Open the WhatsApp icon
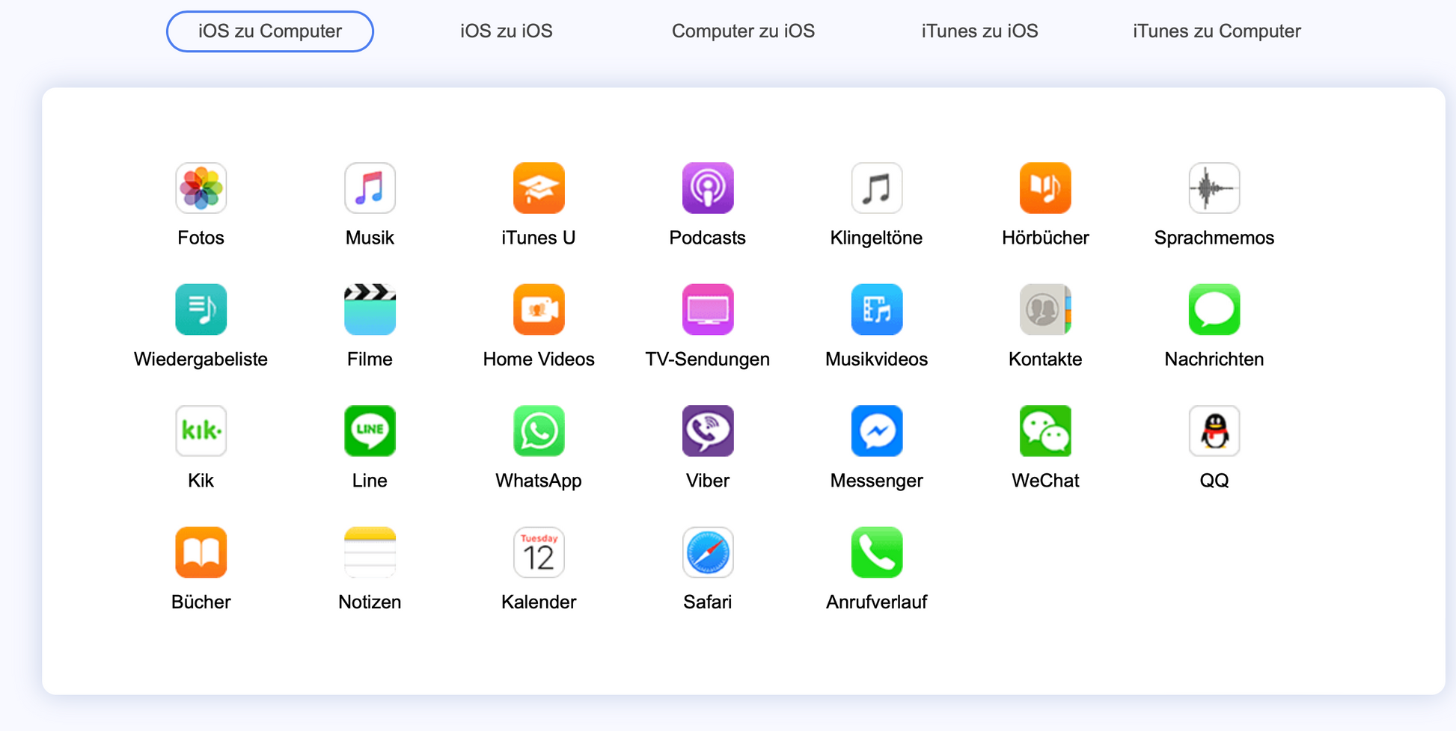The image size is (1456, 731). click(539, 431)
